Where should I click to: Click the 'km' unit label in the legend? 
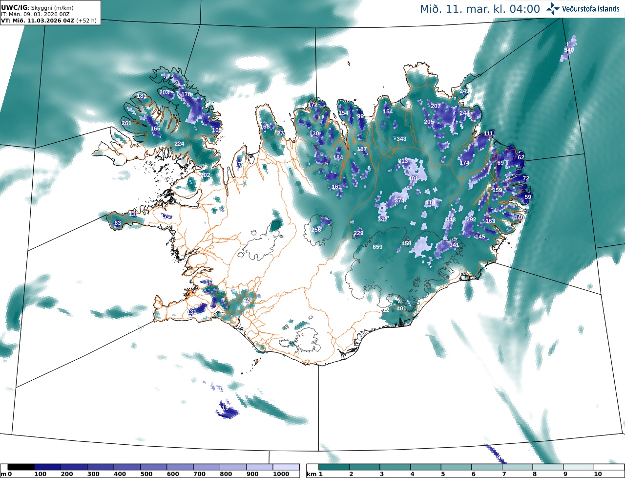point(311,474)
